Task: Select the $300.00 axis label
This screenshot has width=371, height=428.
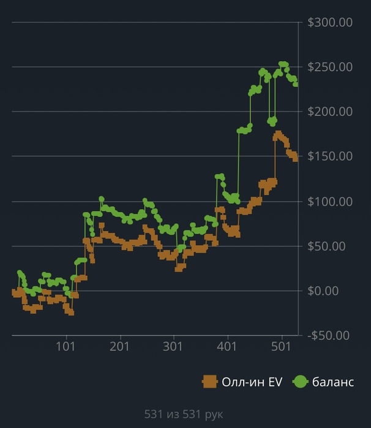Action: click(x=330, y=23)
